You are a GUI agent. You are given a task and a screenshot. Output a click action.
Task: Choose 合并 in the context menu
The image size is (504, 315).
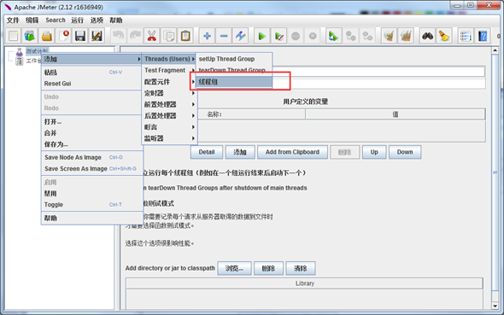(91, 133)
